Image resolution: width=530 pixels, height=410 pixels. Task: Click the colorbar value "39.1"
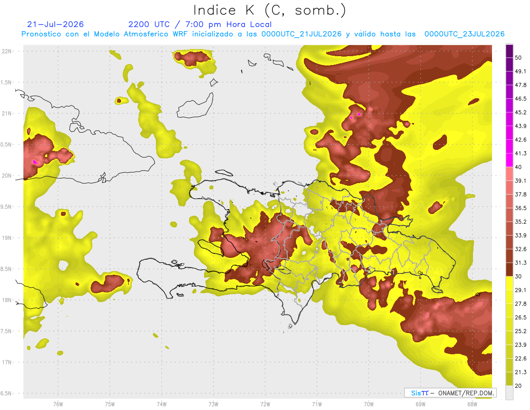[x=521, y=181]
